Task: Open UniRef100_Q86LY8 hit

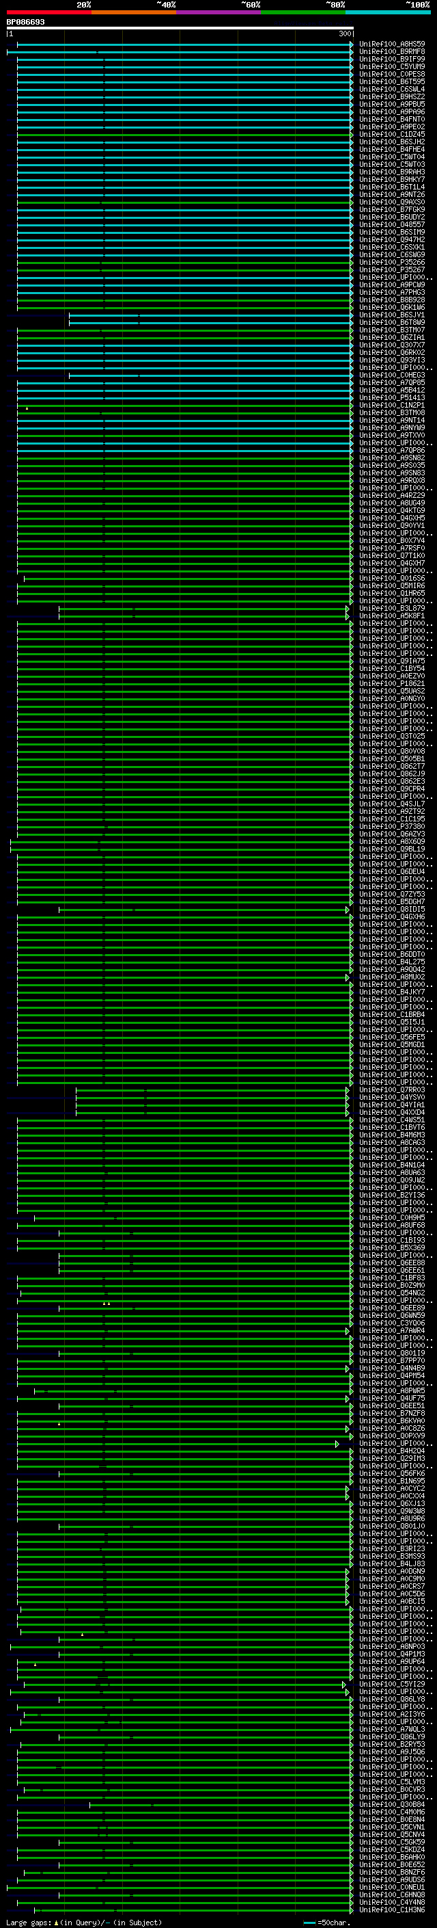Action: (x=392, y=1699)
